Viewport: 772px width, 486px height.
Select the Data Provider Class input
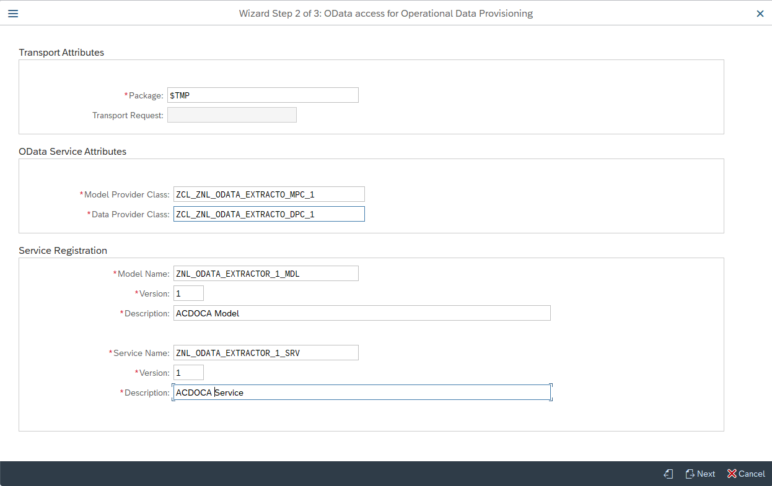pos(269,214)
